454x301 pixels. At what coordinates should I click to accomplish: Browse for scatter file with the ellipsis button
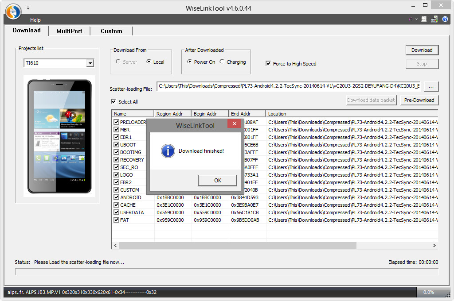pyautogui.click(x=431, y=86)
